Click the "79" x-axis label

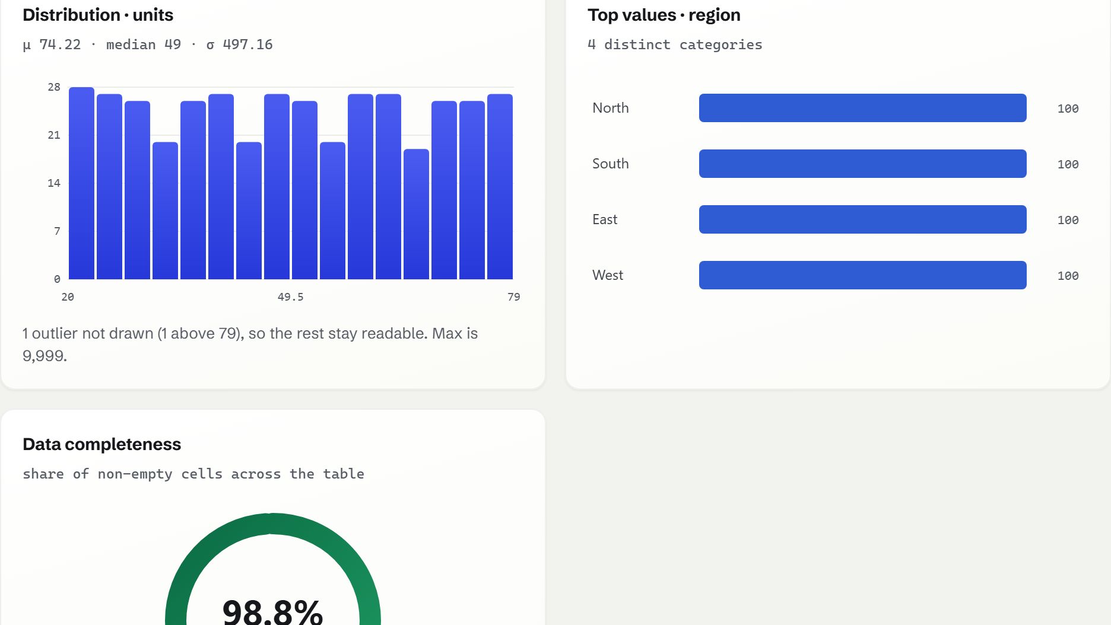[x=514, y=297]
